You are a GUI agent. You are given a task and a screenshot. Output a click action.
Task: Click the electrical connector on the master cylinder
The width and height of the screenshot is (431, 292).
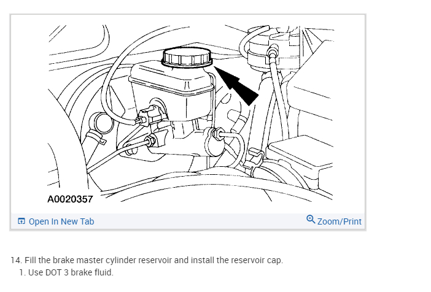pos(150,115)
